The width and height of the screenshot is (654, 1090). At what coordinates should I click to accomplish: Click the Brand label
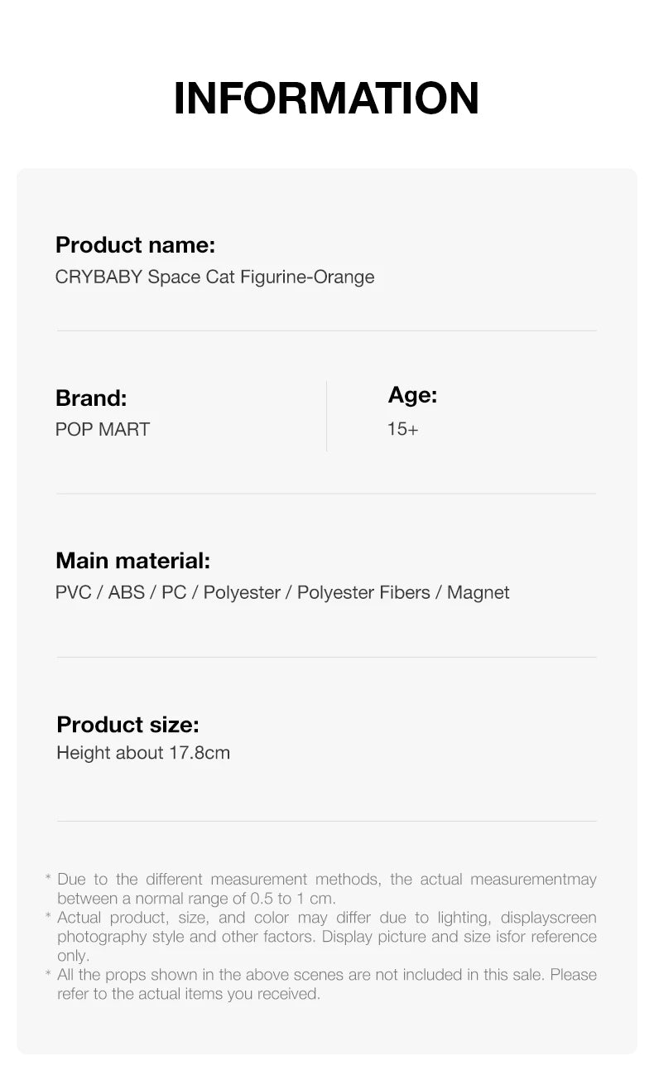point(91,398)
